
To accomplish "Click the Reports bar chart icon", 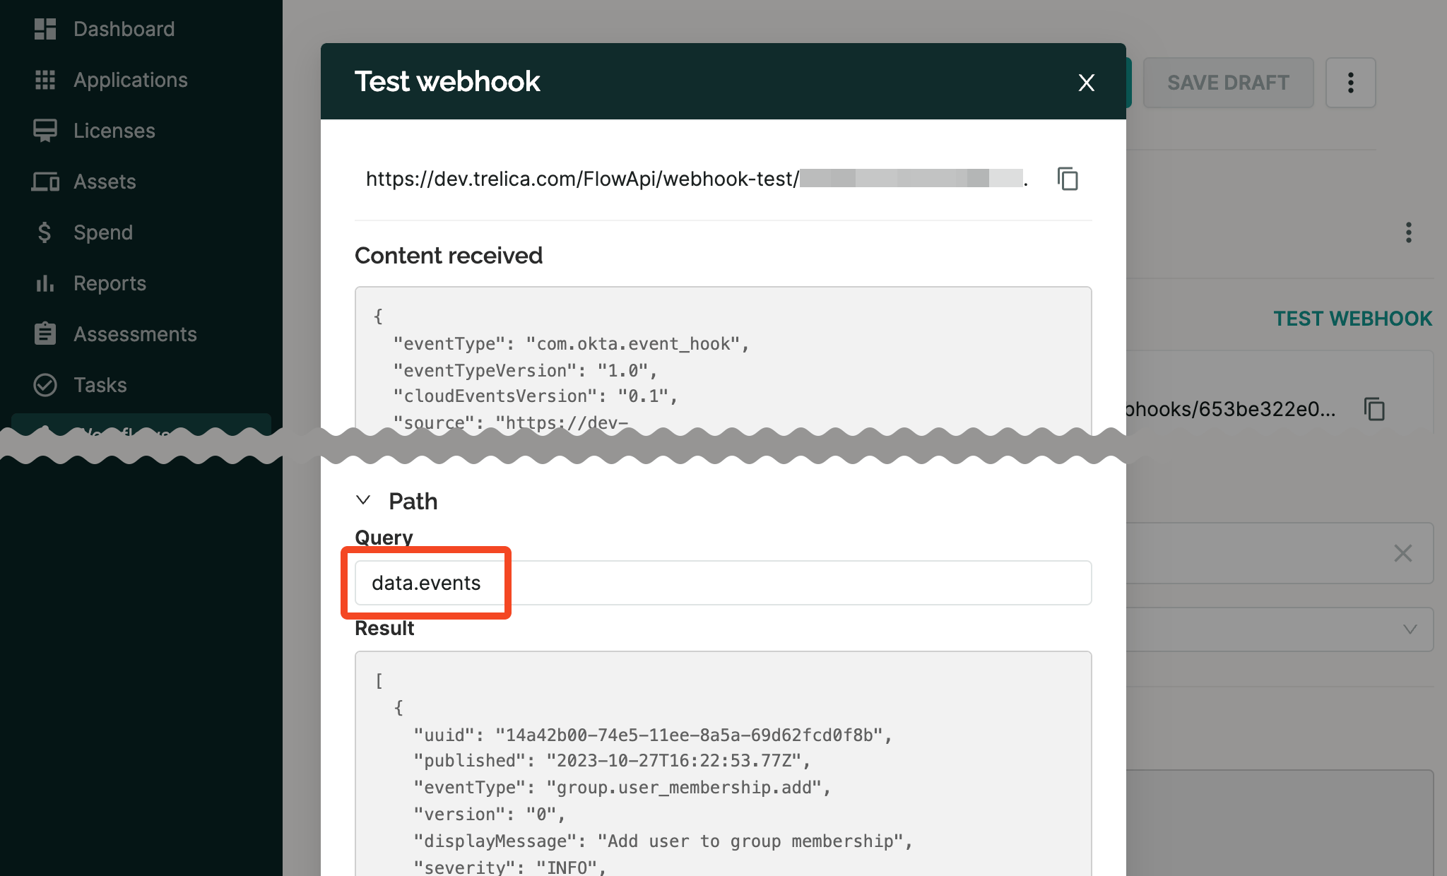I will pos(45,283).
